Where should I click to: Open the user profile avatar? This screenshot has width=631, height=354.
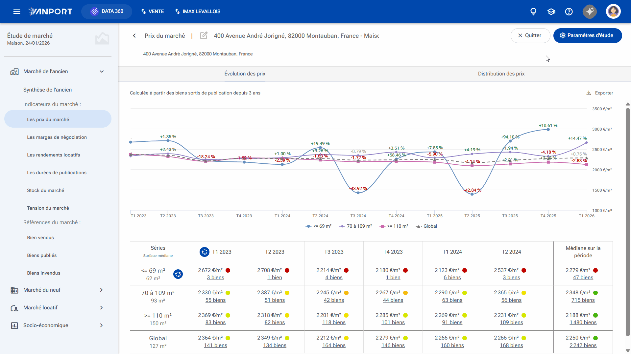coord(613,11)
